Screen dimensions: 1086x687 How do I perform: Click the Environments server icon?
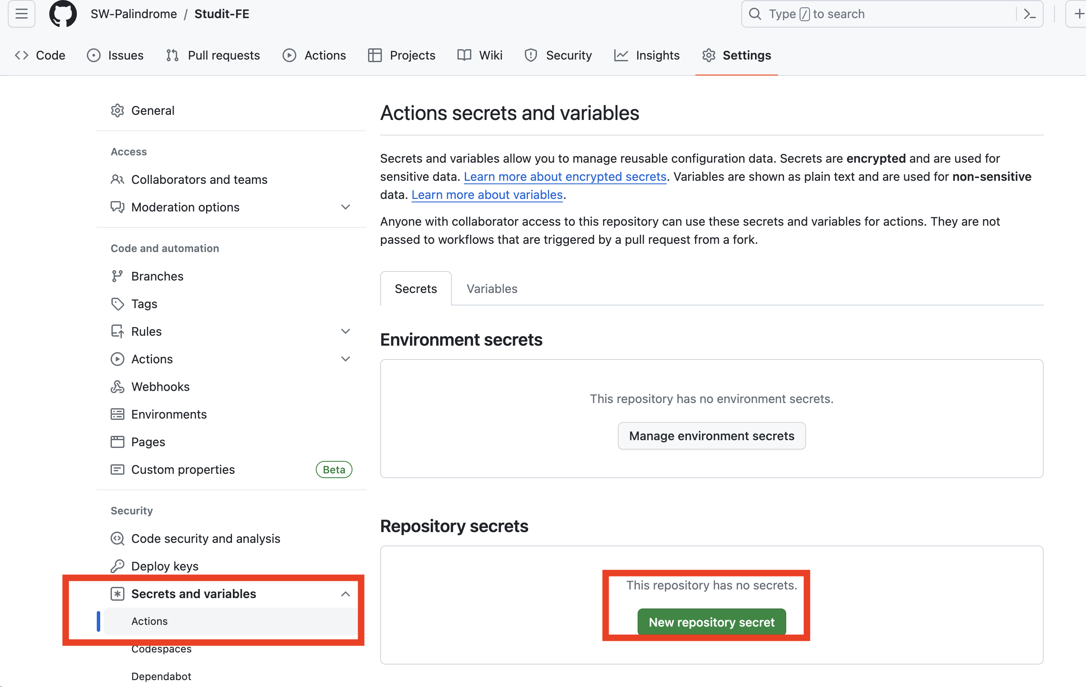click(x=117, y=414)
